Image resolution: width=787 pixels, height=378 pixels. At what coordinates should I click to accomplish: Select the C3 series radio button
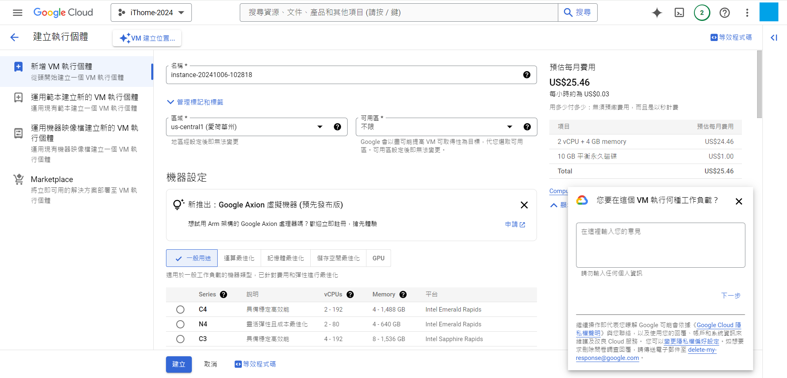180,339
